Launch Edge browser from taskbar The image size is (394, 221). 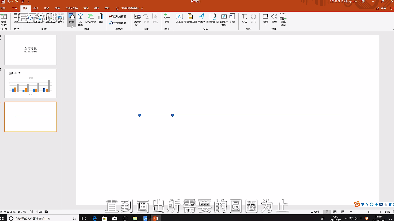tap(94, 218)
